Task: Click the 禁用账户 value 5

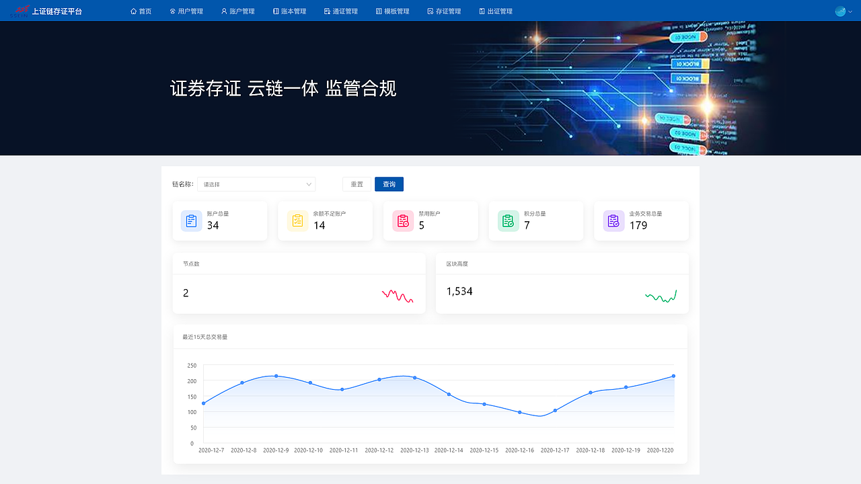Action: [422, 226]
